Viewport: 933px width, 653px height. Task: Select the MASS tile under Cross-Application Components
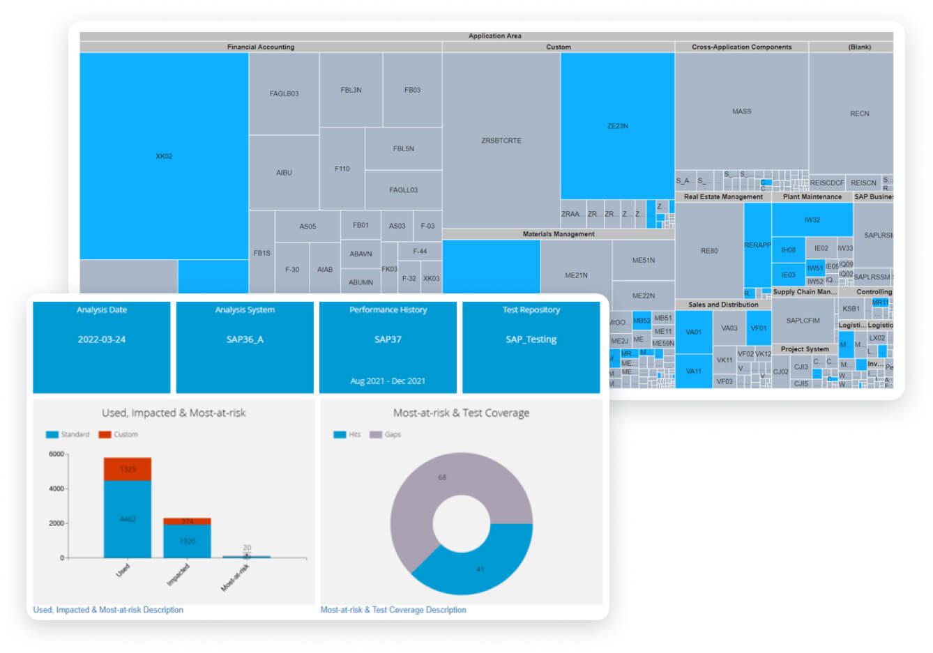click(x=741, y=110)
